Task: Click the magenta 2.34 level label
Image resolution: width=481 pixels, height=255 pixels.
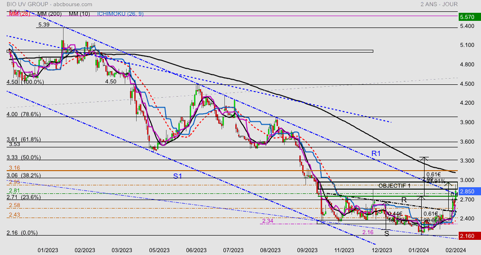Action: (x=268, y=221)
